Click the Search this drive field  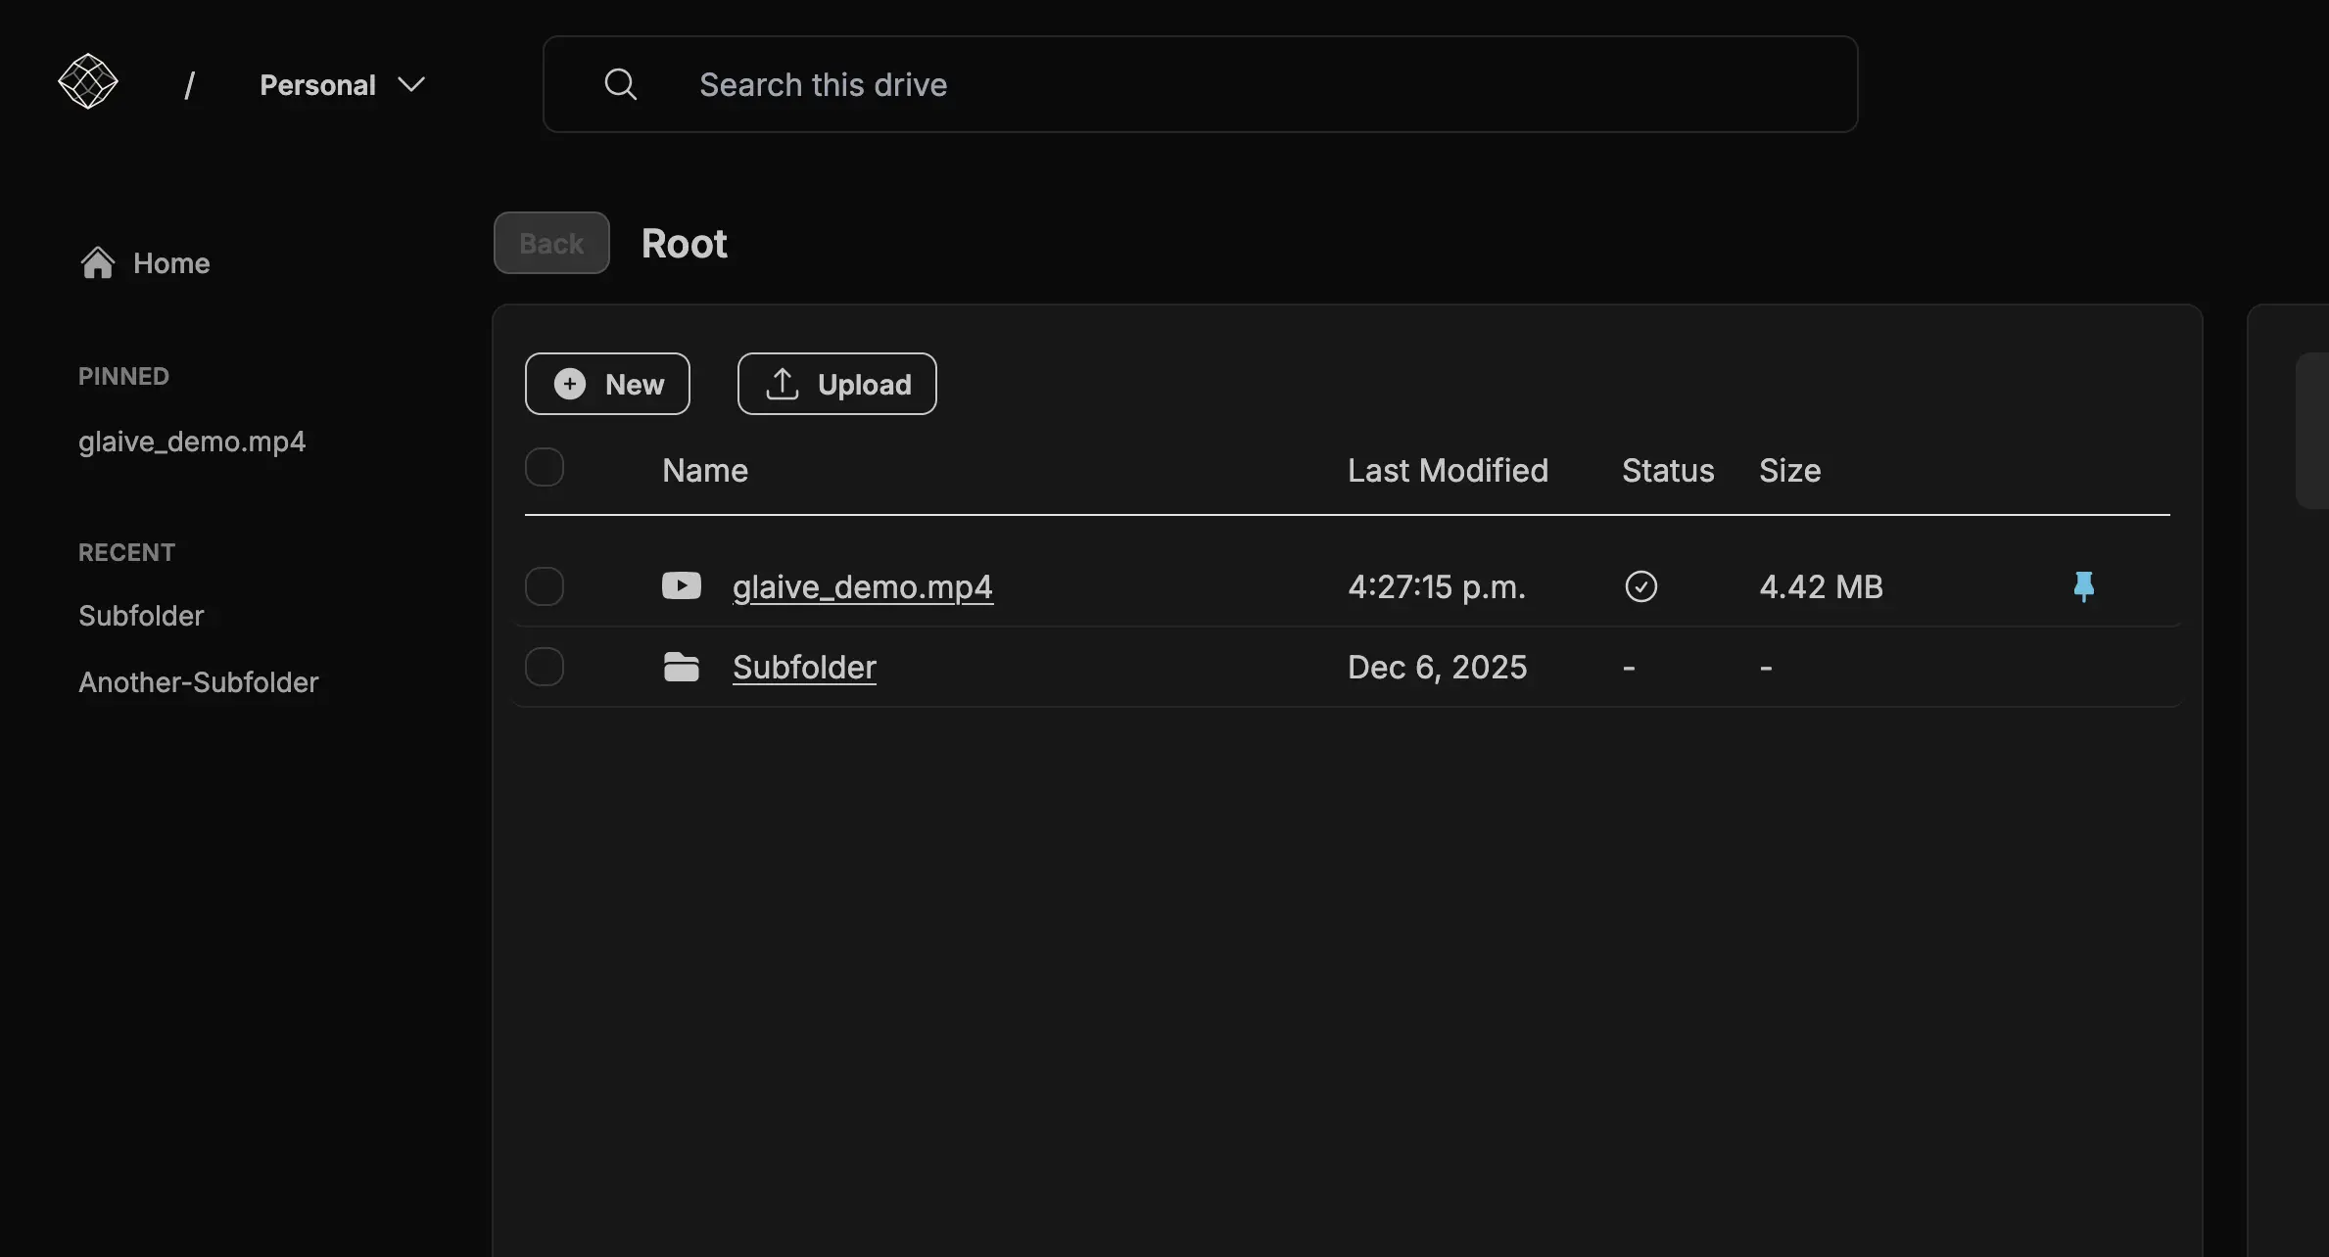click(x=1200, y=84)
